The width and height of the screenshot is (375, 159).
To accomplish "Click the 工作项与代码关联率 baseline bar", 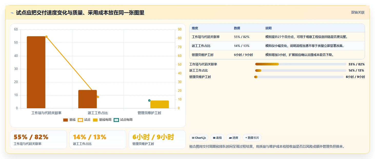I will (x=36, y=72).
